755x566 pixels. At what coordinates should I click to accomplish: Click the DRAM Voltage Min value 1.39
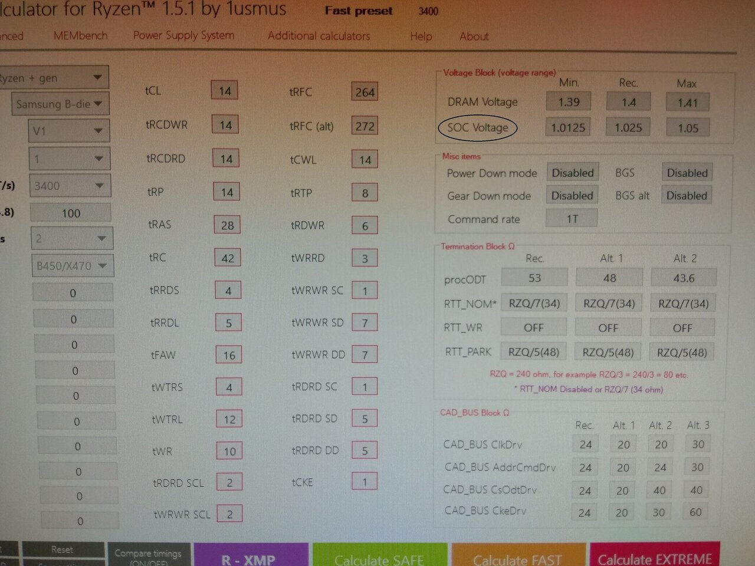pyautogui.click(x=569, y=102)
